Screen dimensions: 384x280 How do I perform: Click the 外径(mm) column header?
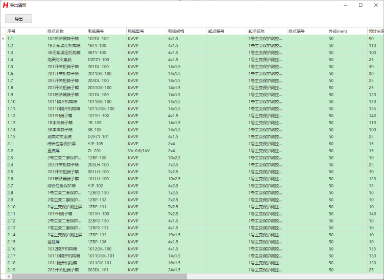click(x=347, y=31)
